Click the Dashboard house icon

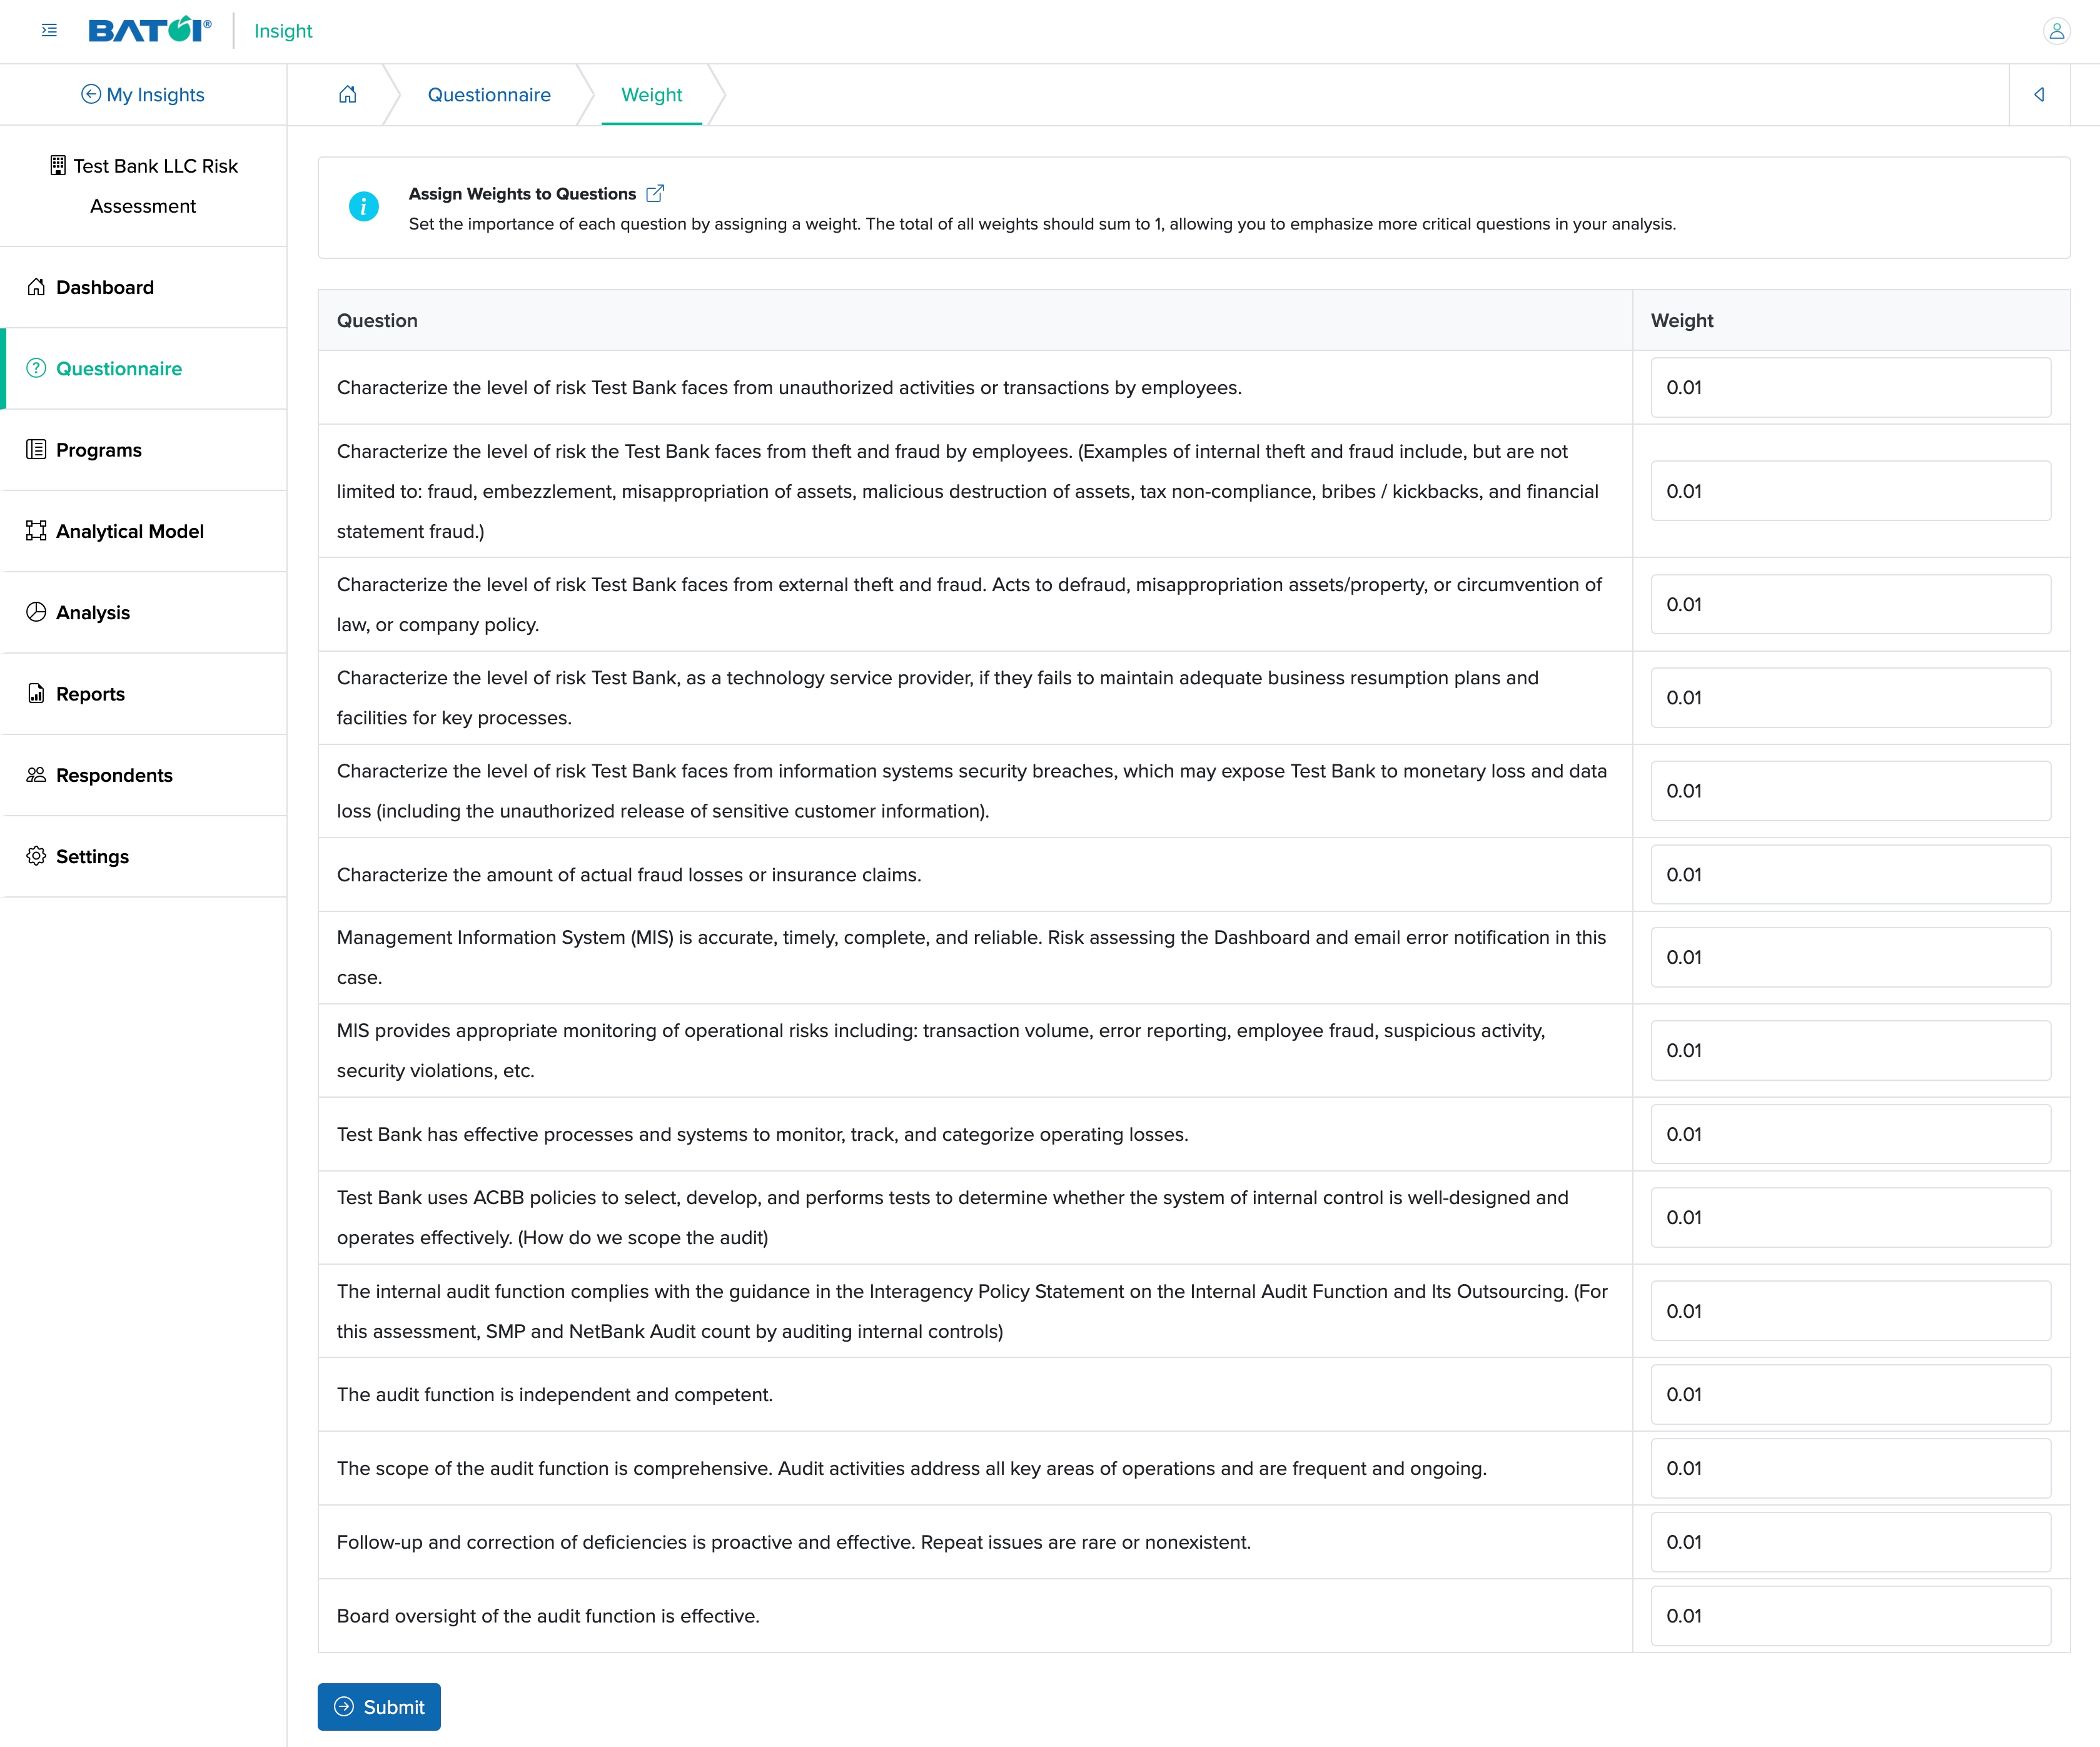click(x=36, y=287)
